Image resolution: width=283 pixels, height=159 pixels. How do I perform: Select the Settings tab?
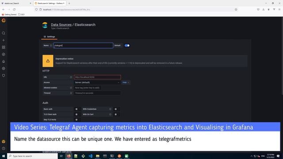49,37
